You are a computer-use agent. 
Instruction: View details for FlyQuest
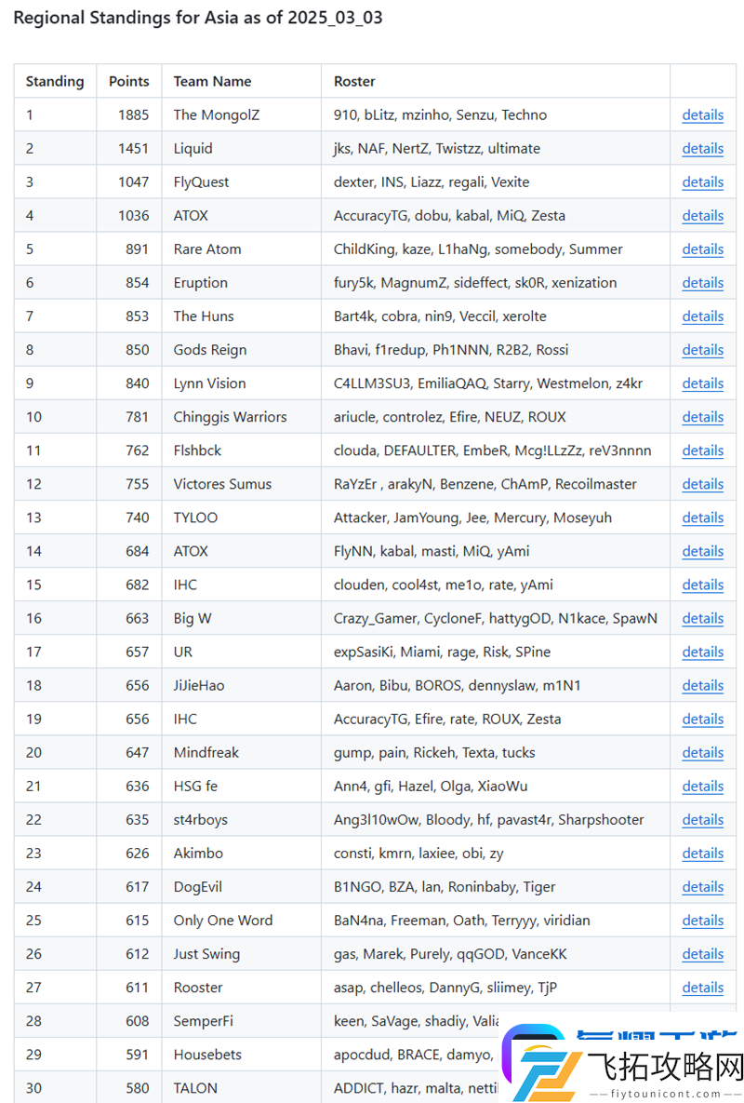[702, 182]
